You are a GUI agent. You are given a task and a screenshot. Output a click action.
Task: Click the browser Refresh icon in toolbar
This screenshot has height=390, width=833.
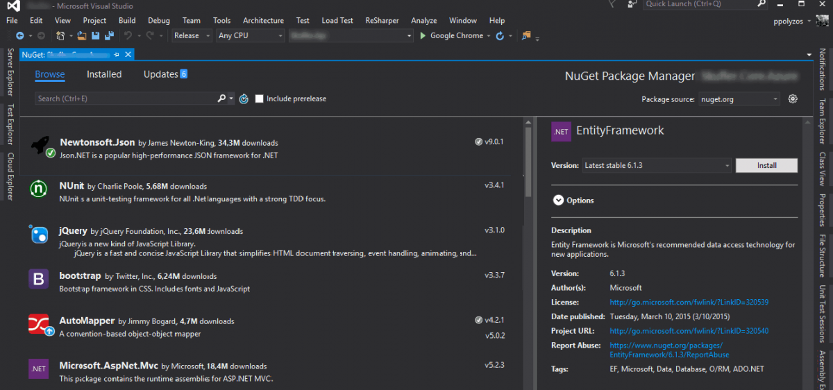[500, 35]
